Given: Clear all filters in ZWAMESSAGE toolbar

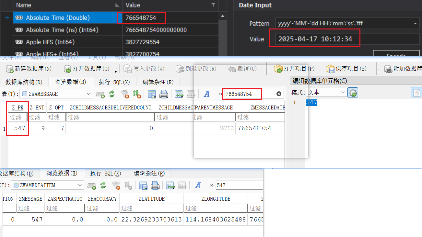Looking at the screenshot, I should [125, 94].
